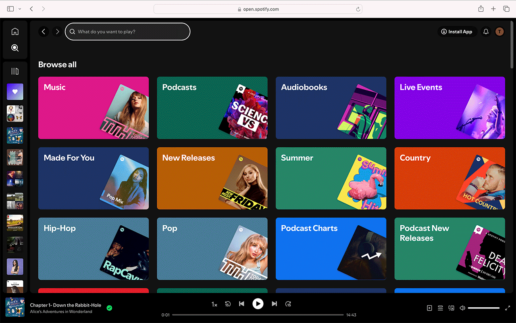
Task: Open Liked Songs from the sidebar
Action: pyautogui.click(x=15, y=92)
